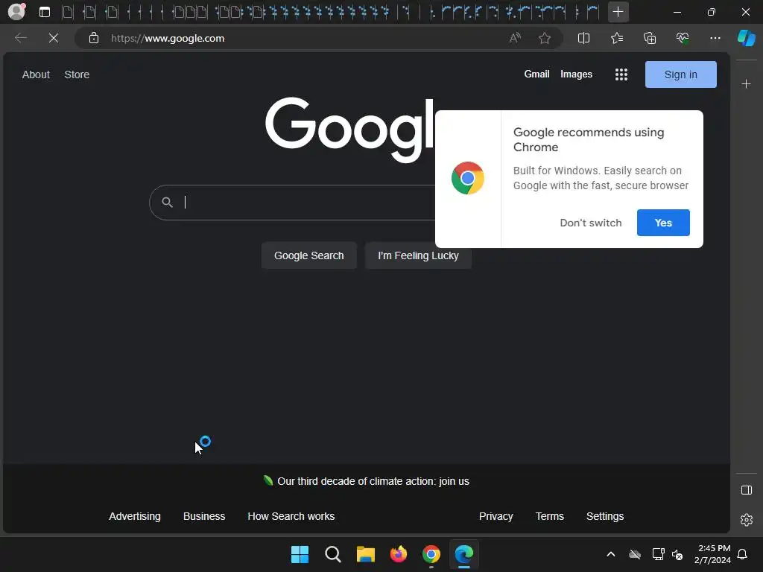
Task: Open Privacy footer link
Action: point(496,516)
